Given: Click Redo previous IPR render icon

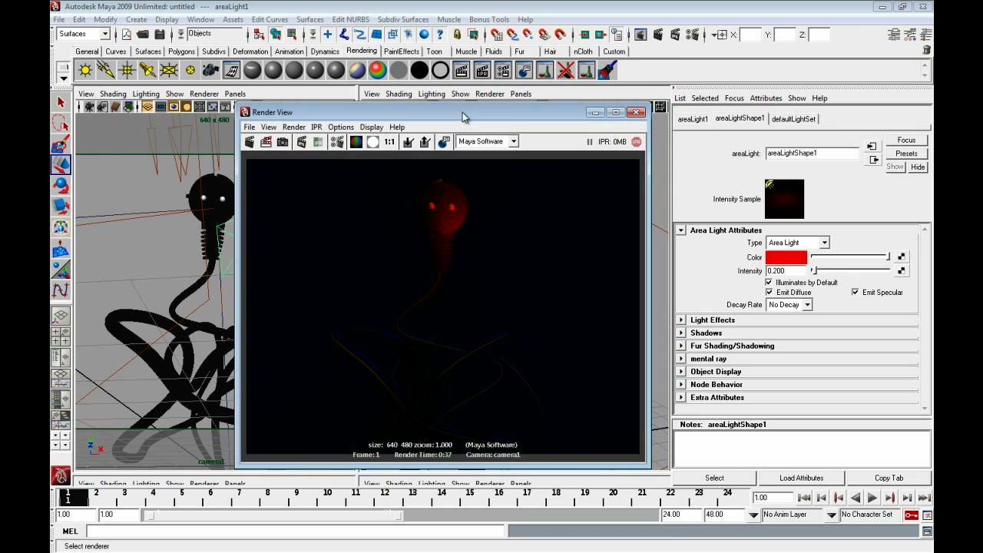Looking at the screenshot, I should (x=301, y=142).
